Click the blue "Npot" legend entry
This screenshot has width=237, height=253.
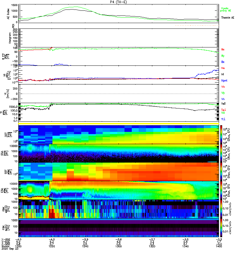click(224, 81)
